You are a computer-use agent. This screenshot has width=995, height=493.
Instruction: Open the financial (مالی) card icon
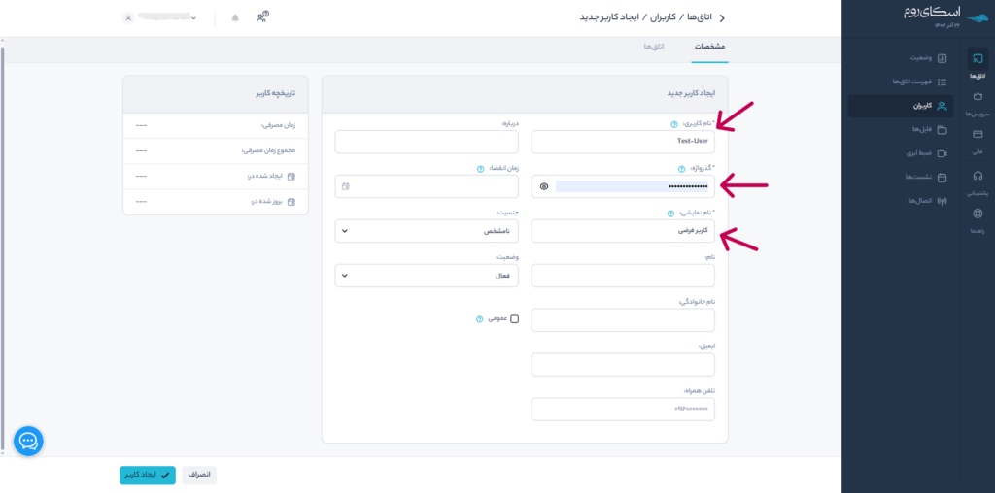click(x=978, y=135)
